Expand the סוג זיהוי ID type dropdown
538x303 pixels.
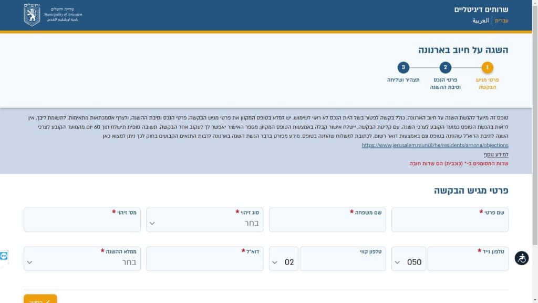[204, 223]
